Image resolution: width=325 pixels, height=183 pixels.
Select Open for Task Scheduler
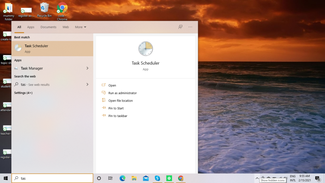pyautogui.click(x=112, y=85)
